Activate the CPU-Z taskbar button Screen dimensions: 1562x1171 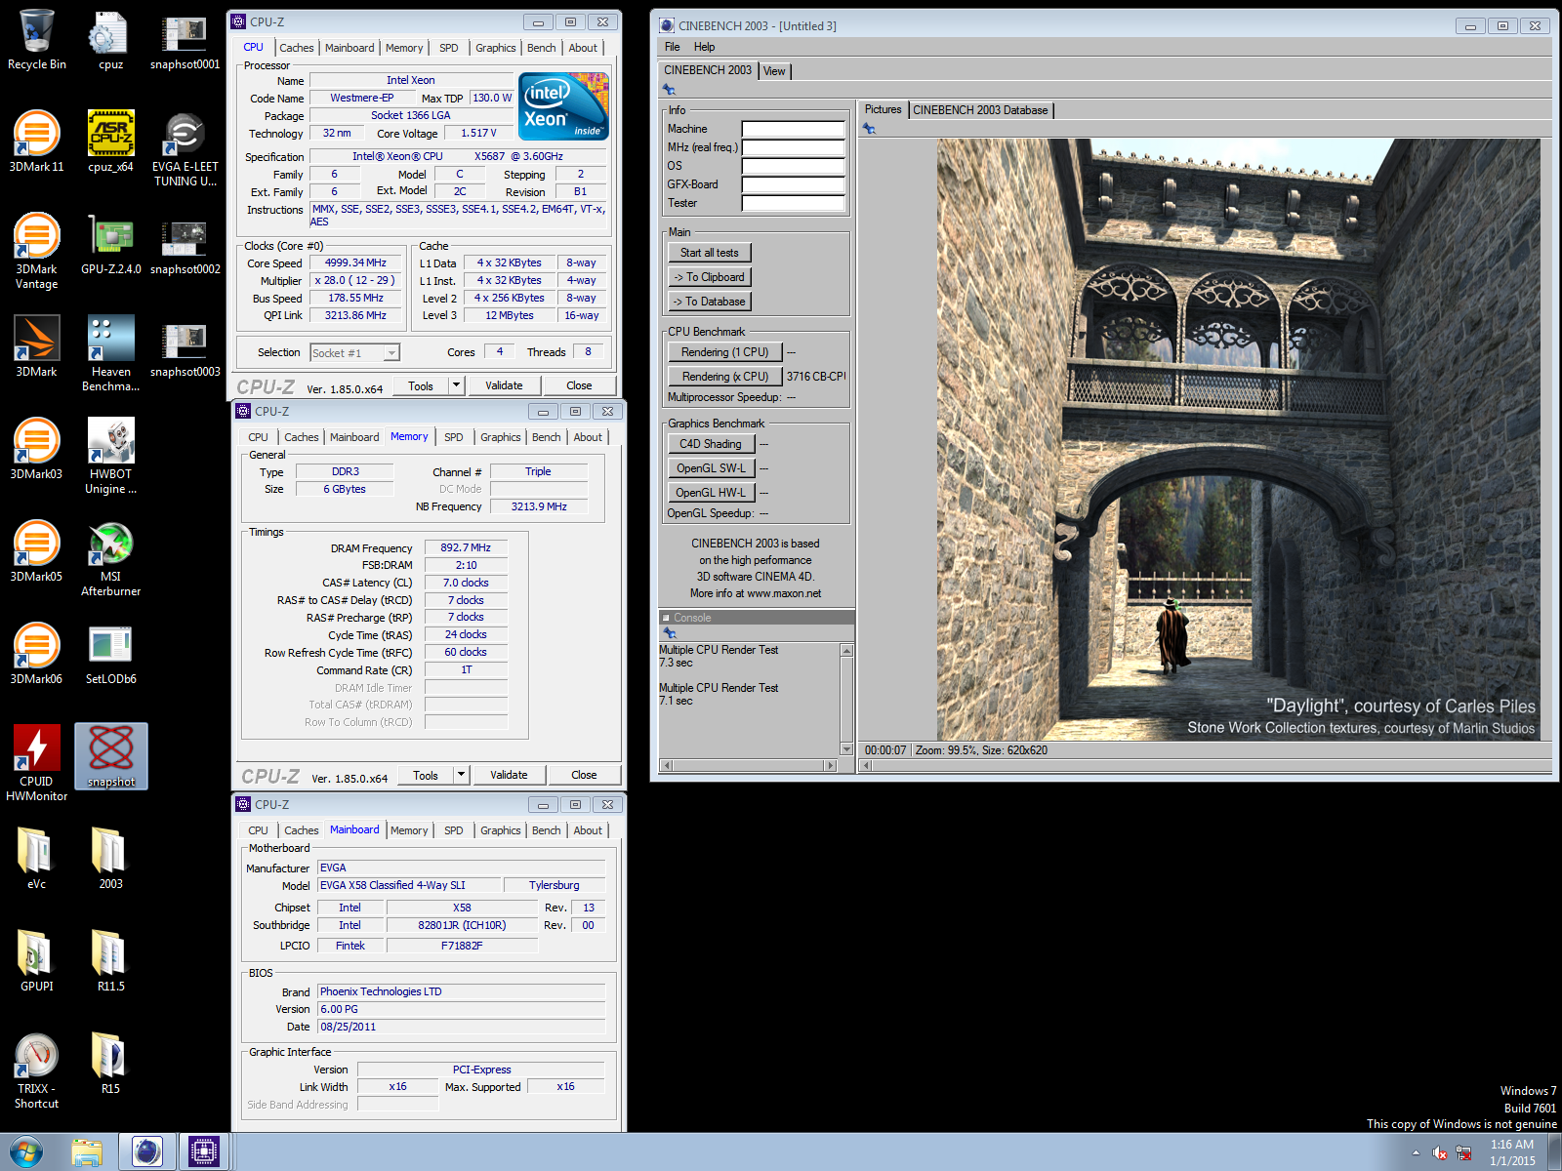click(x=203, y=1152)
